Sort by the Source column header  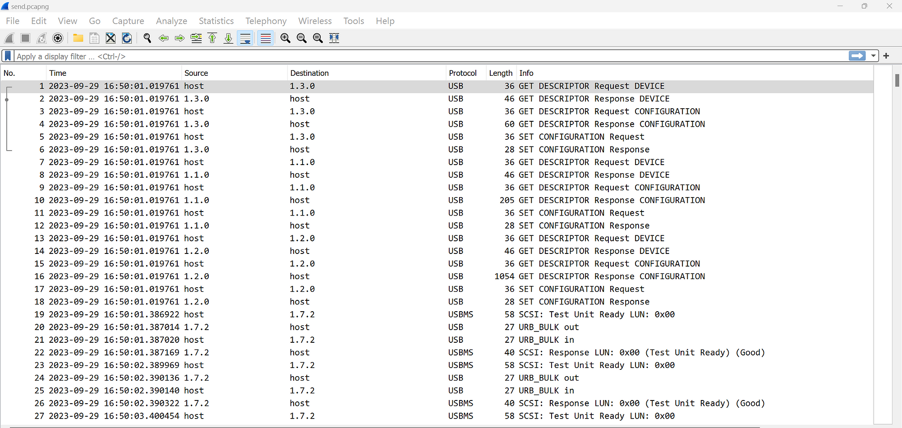(235, 73)
